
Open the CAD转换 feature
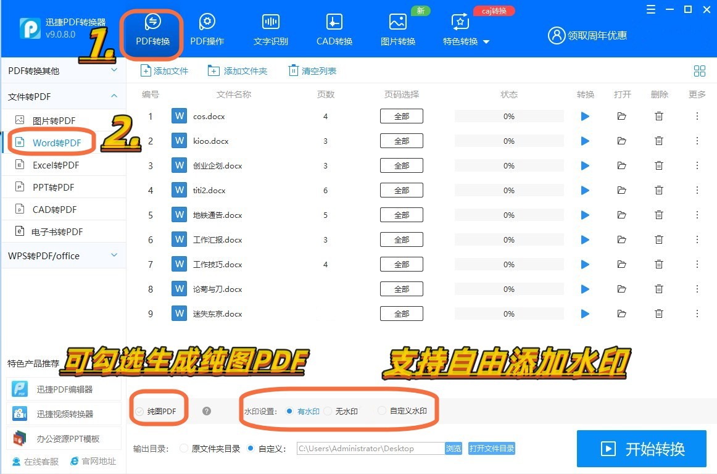334,28
